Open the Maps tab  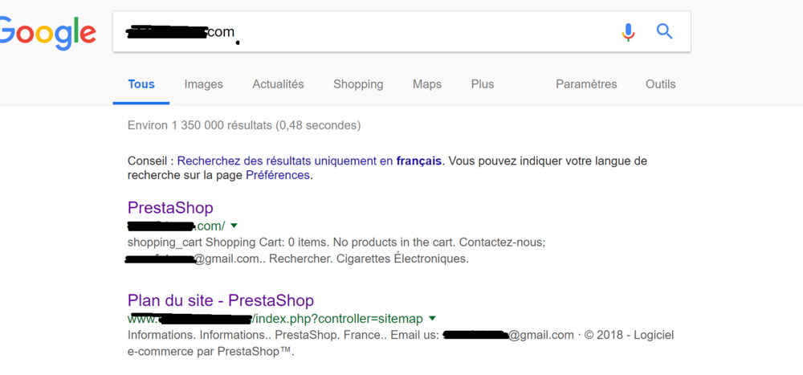427,84
